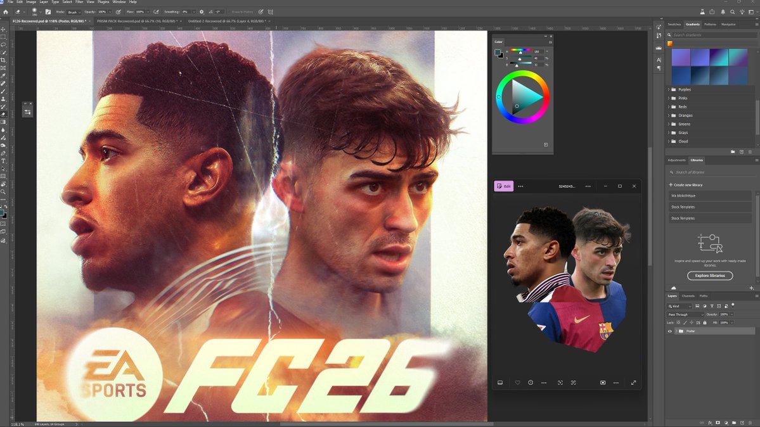Open the Window menu

pos(119,2)
